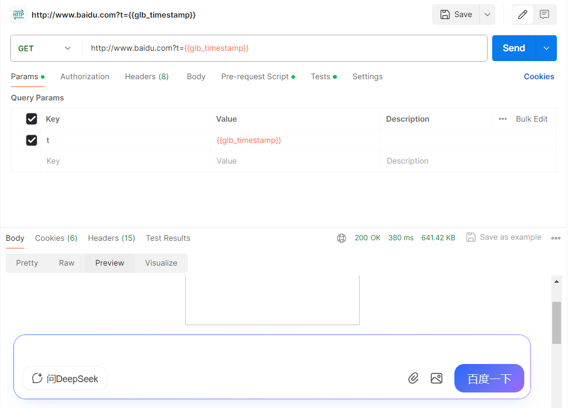Image resolution: width=575 pixels, height=408 pixels.
Task: Click the Save button
Action: click(456, 14)
